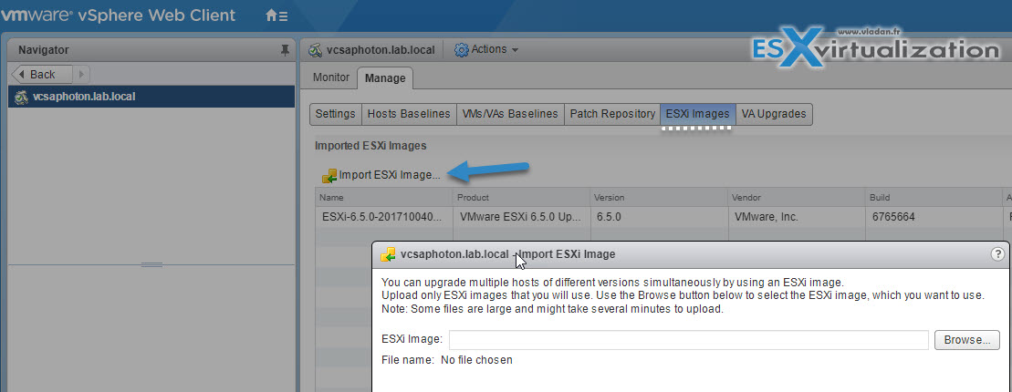The image size is (1012, 392).
Task: Go to Hosts Baselines sub-tab
Action: (x=409, y=114)
